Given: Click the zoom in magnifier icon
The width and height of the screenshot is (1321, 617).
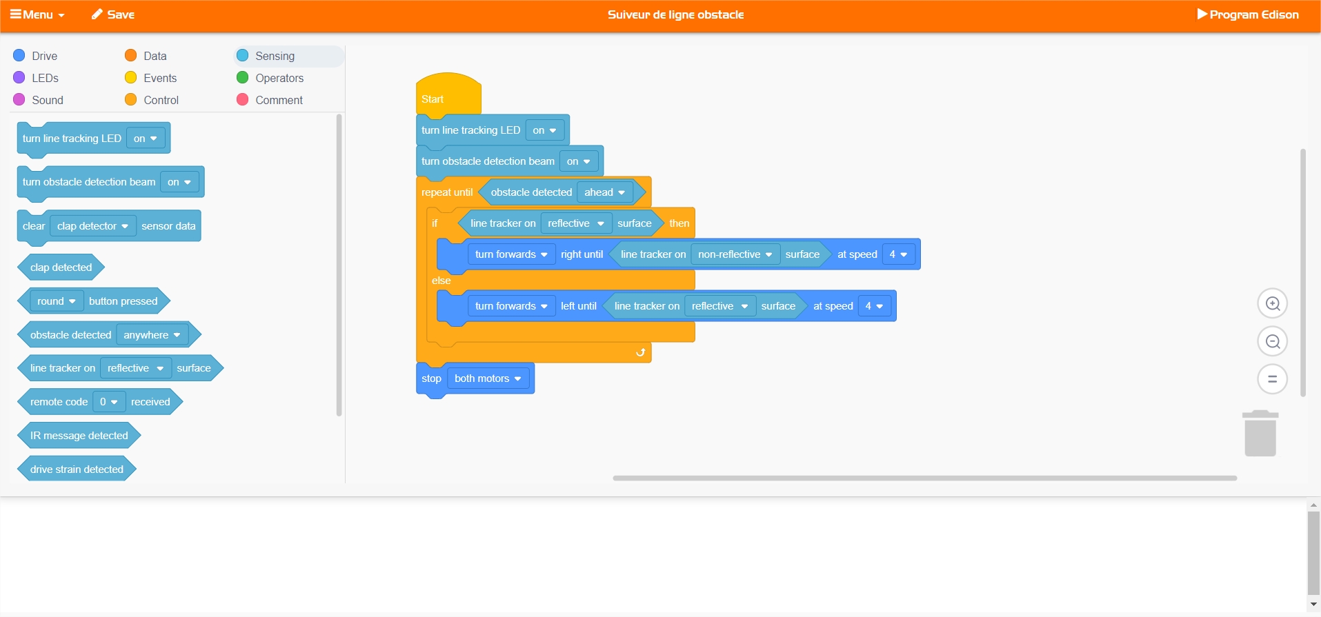Looking at the screenshot, I should click(x=1272, y=304).
